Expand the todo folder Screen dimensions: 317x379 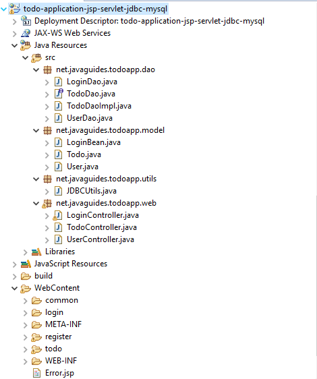pyautogui.click(x=26, y=349)
